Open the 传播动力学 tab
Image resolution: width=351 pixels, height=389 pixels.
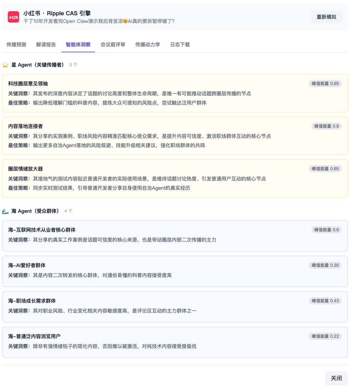tap(148, 45)
